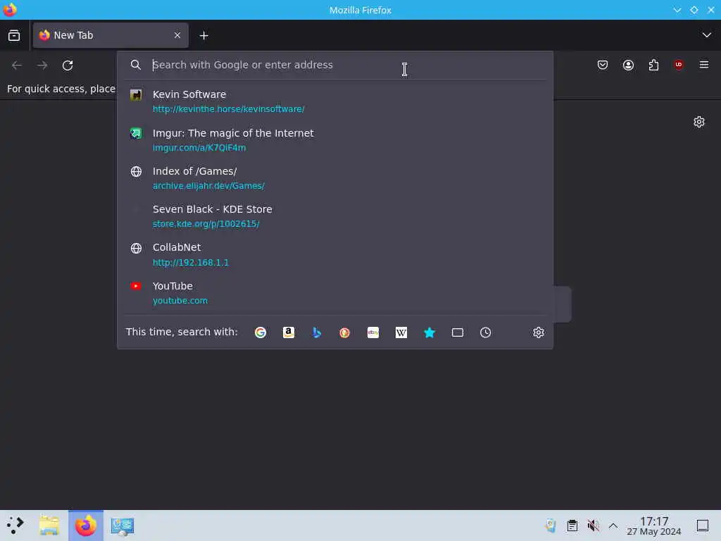The width and height of the screenshot is (721, 541).
Task: Open the Firefox account icon
Action: pos(628,65)
